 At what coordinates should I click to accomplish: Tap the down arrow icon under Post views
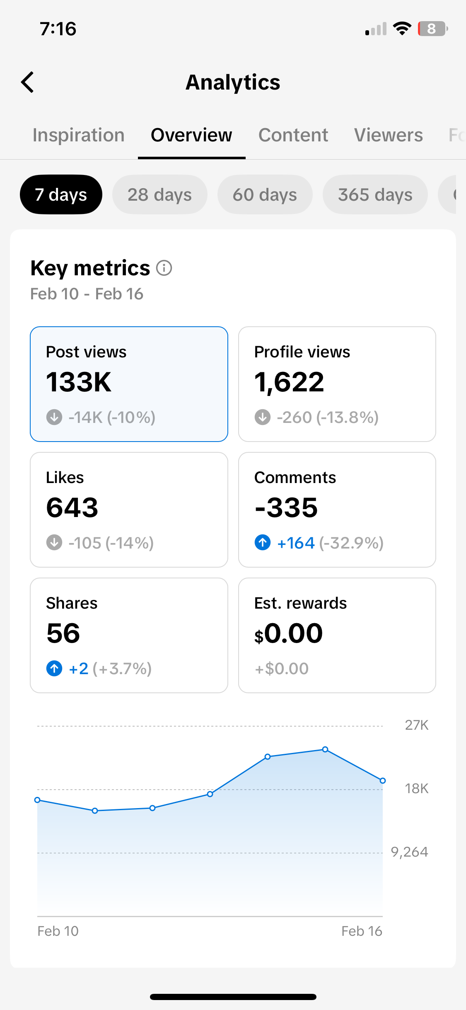click(x=54, y=417)
